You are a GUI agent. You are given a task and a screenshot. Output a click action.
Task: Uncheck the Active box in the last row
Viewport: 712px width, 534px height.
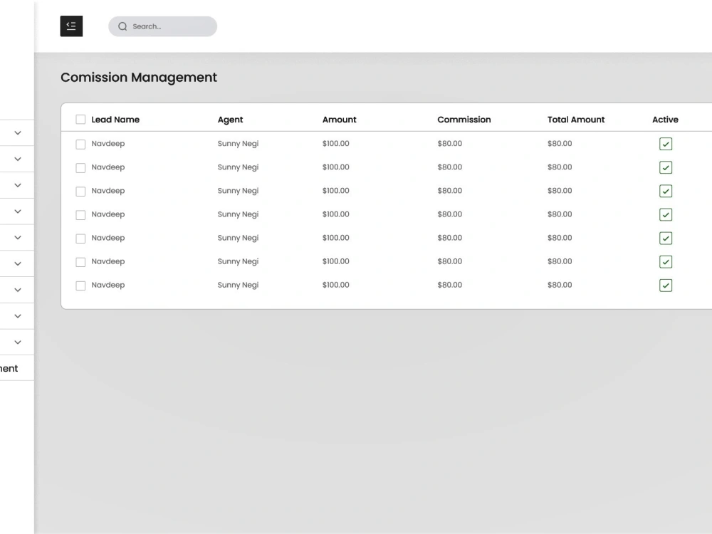click(x=666, y=286)
